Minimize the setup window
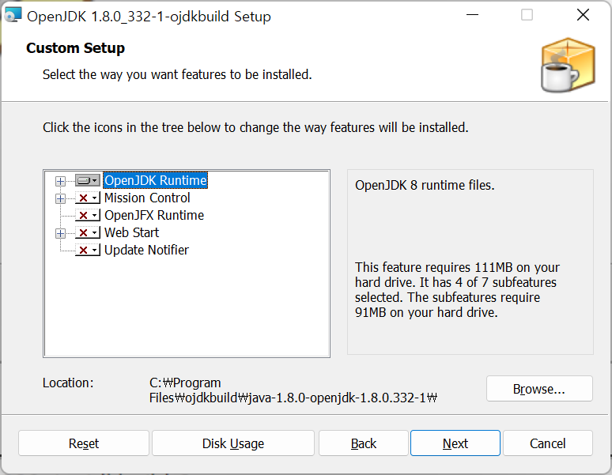 pos(472,15)
